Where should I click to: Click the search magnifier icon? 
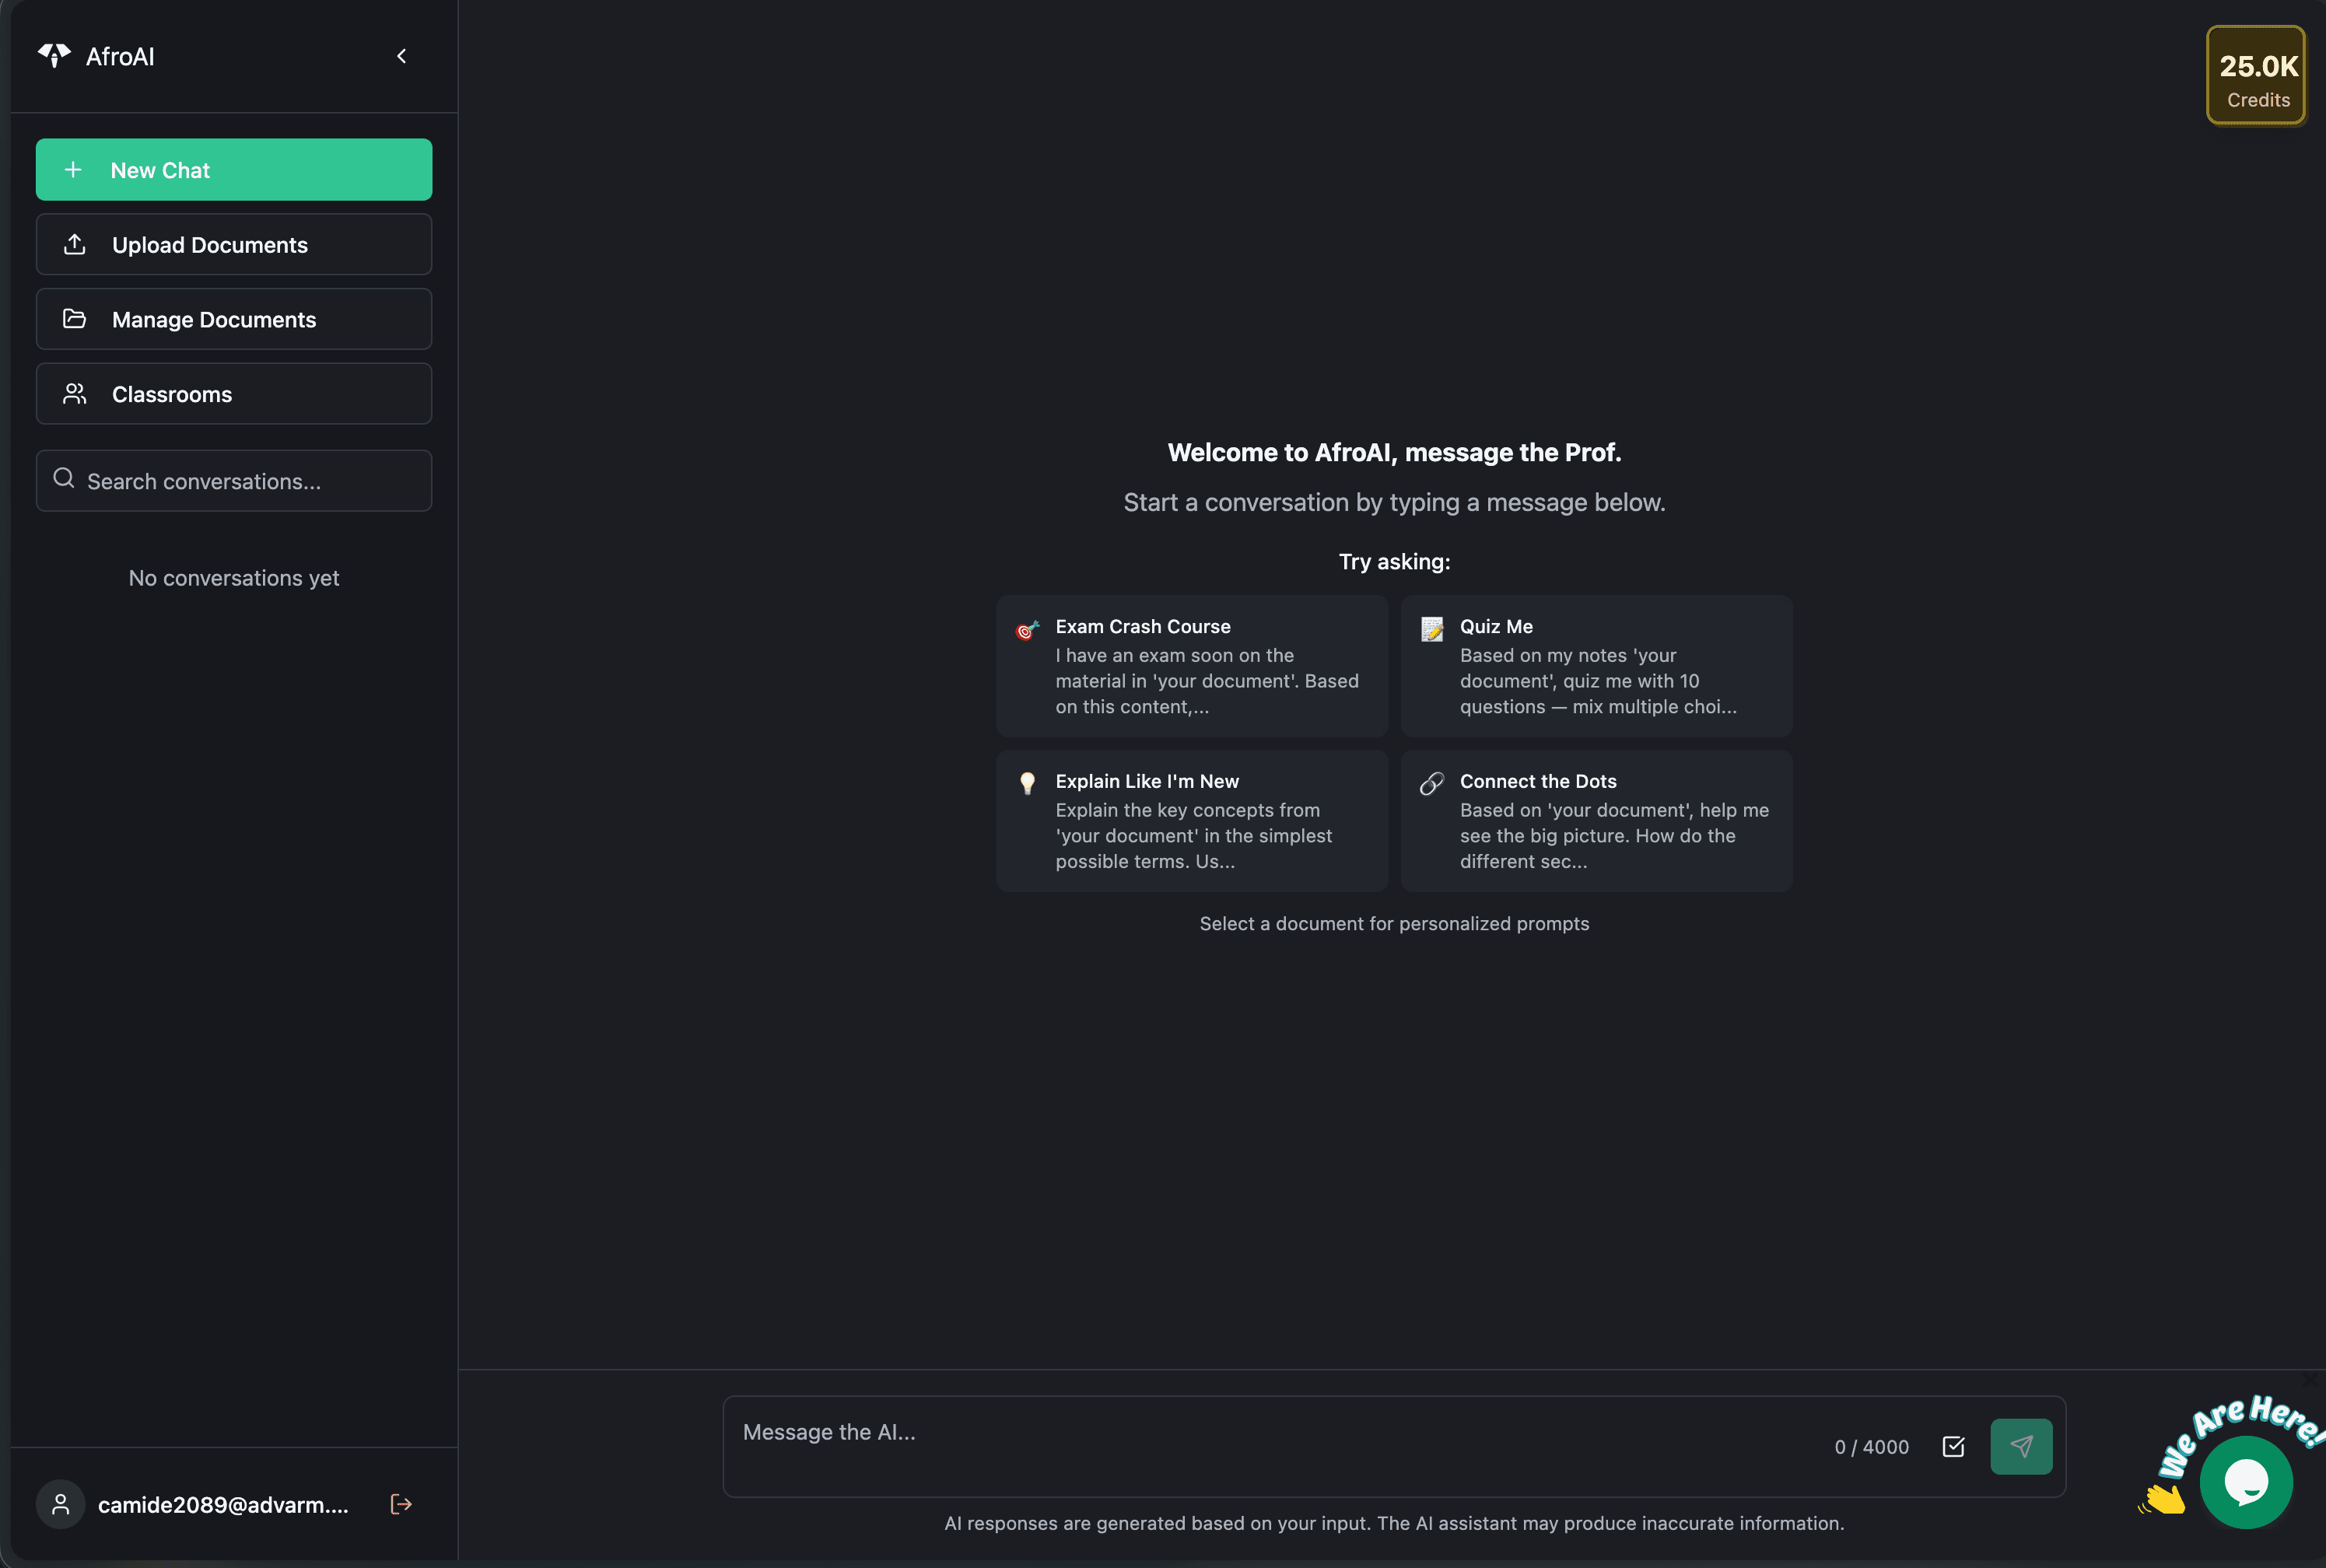pos(64,479)
